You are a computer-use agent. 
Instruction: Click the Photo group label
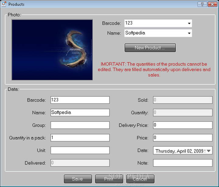point(14,15)
